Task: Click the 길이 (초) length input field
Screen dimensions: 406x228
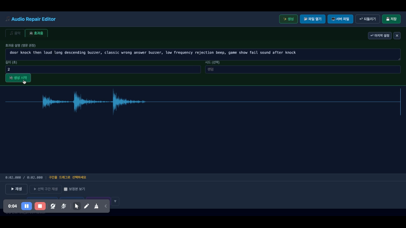Action: pos(103,69)
